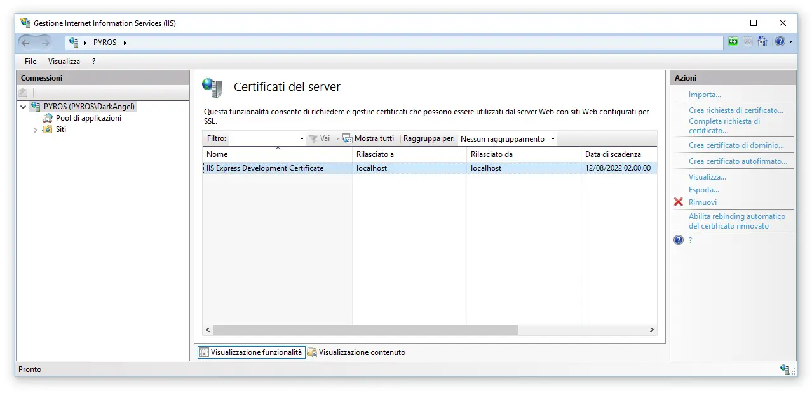Switch to Visualizzazione contenuto tab
Viewport: 812px width, 398px height.
(356, 352)
